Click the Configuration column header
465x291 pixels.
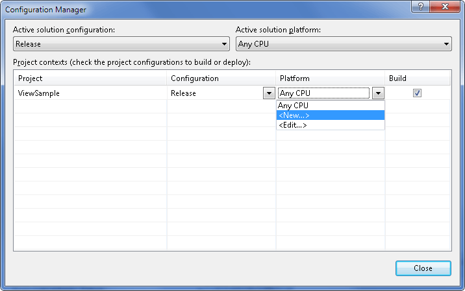221,78
